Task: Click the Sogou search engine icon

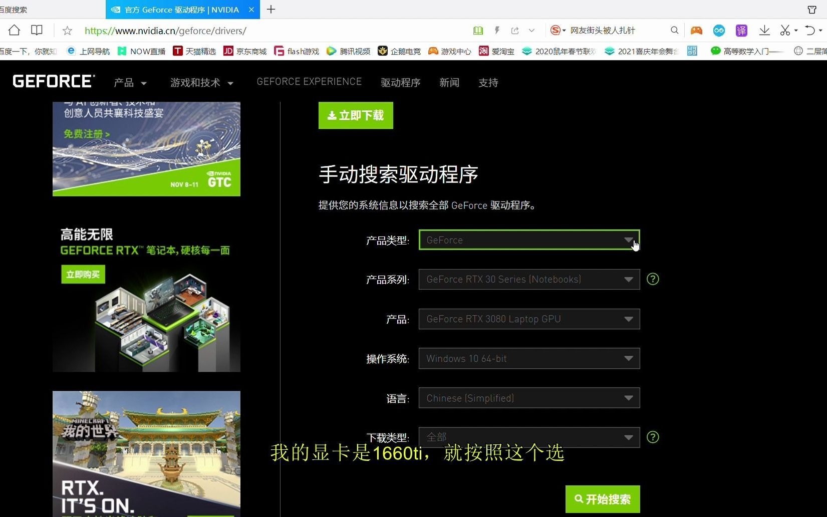Action: point(556,31)
